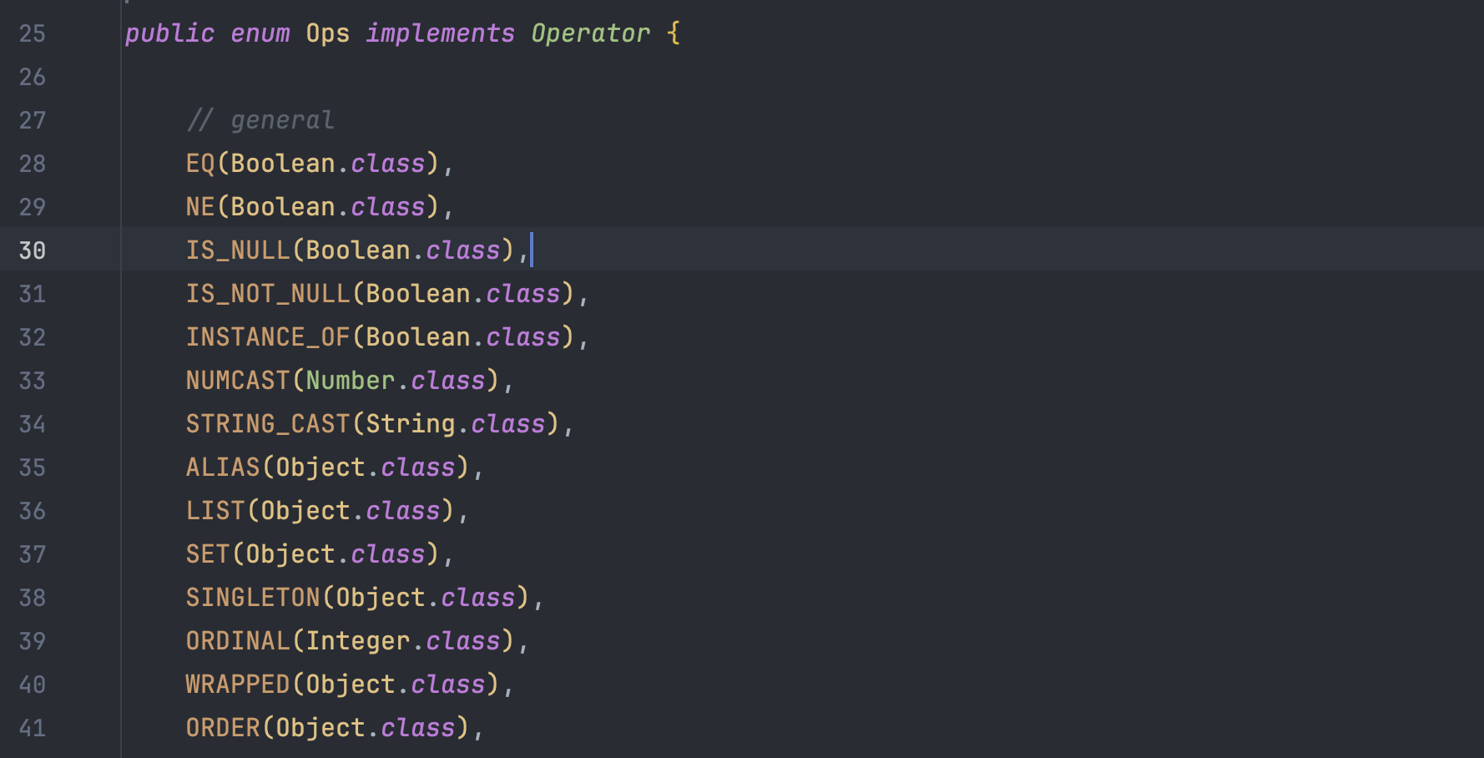Click the WRAPPED enum constant
1484x758 pixels.
point(238,685)
